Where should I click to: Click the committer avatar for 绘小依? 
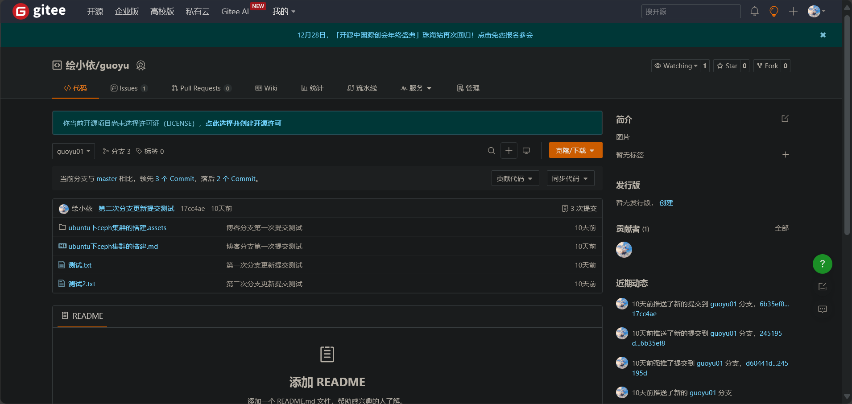pos(64,209)
